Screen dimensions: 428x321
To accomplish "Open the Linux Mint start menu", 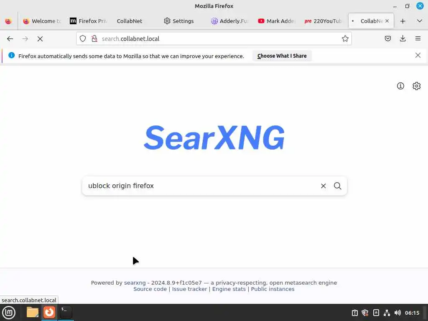I will click(9, 313).
